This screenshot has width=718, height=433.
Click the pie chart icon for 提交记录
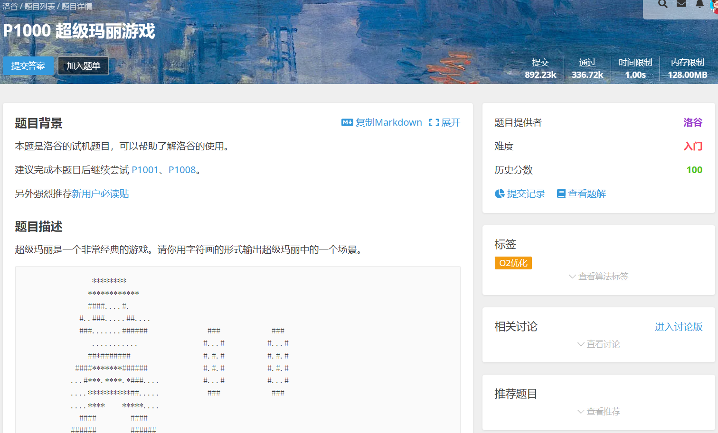(x=500, y=193)
